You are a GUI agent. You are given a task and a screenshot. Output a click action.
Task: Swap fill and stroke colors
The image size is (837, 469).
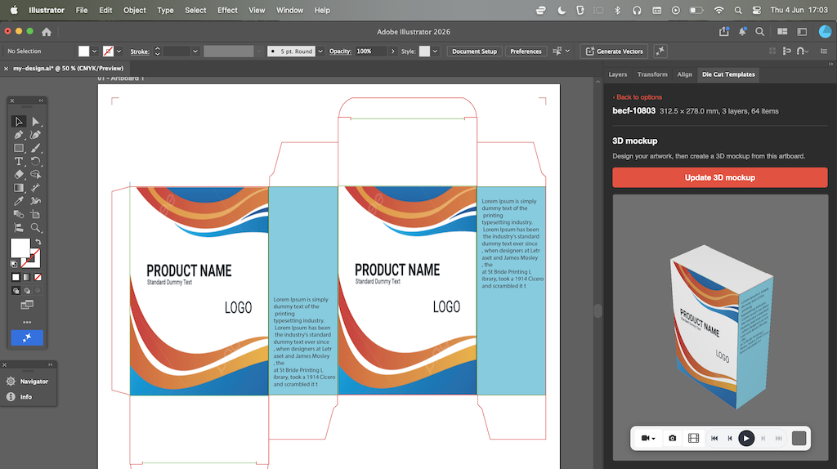point(38,242)
